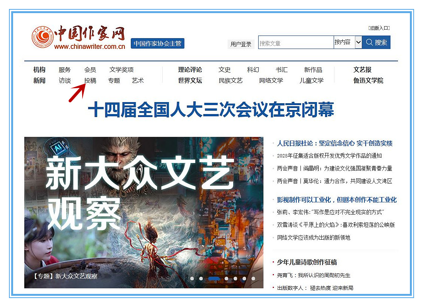Go to the 网络文学 section
Image resolution: width=423 pixels, height=307 pixels.
coord(271,80)
